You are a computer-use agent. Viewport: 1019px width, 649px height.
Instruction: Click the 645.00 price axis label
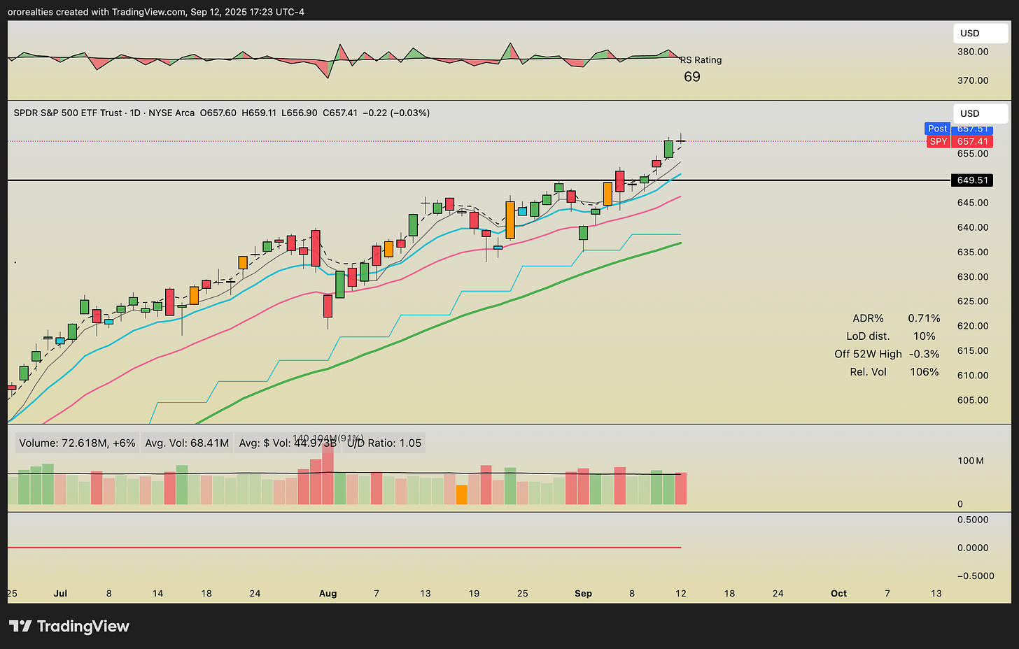click(x=973, y=203)
